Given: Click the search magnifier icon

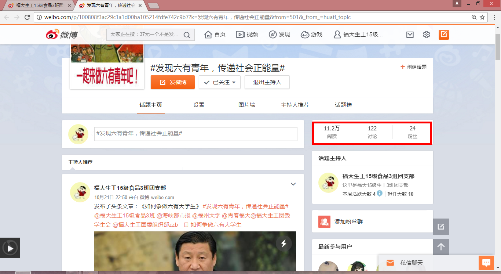Looking at the screenshot, I should pyautogui.click(x=187, y=35).
